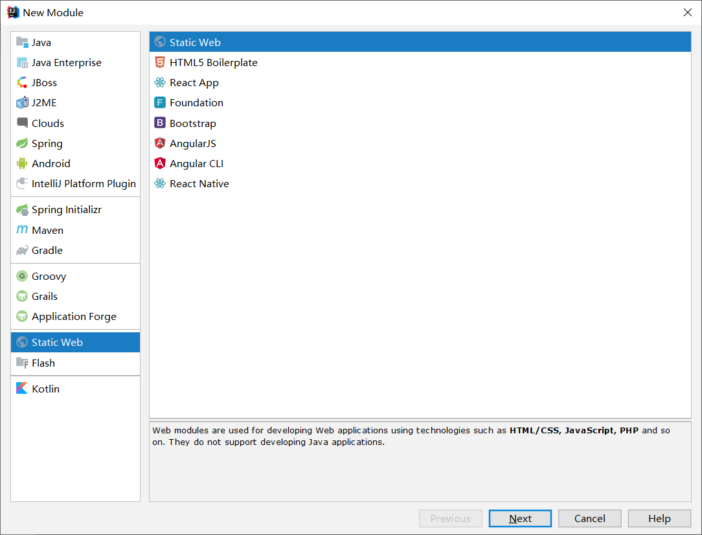Image resolution: width=702 pixels, height=535 pixels.
Task: Click the Spring Initializr icon
Action: pyautogui.click(x=22, y=209)
